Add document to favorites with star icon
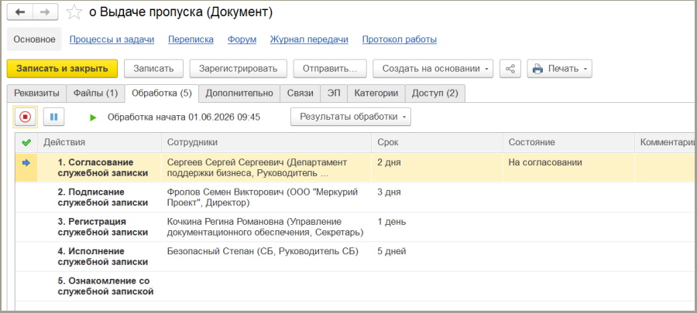 pyautogui.click(x=74, y=12)
